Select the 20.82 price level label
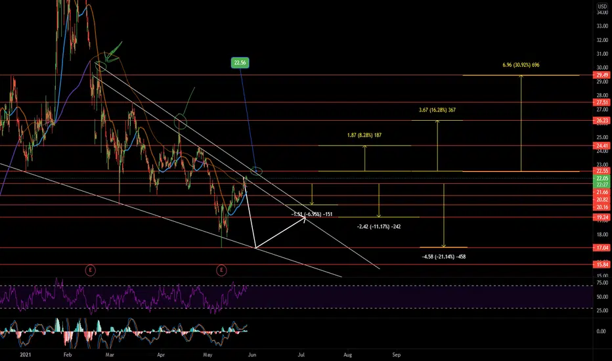This screenshot has height=361, width=612. 601,200
